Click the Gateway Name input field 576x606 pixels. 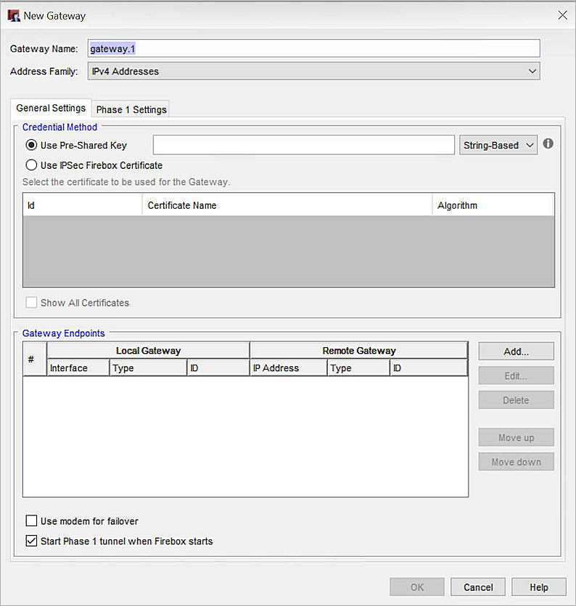(x=313, y=49)
